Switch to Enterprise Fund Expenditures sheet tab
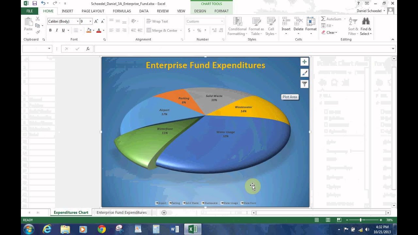 coord(121,212)
